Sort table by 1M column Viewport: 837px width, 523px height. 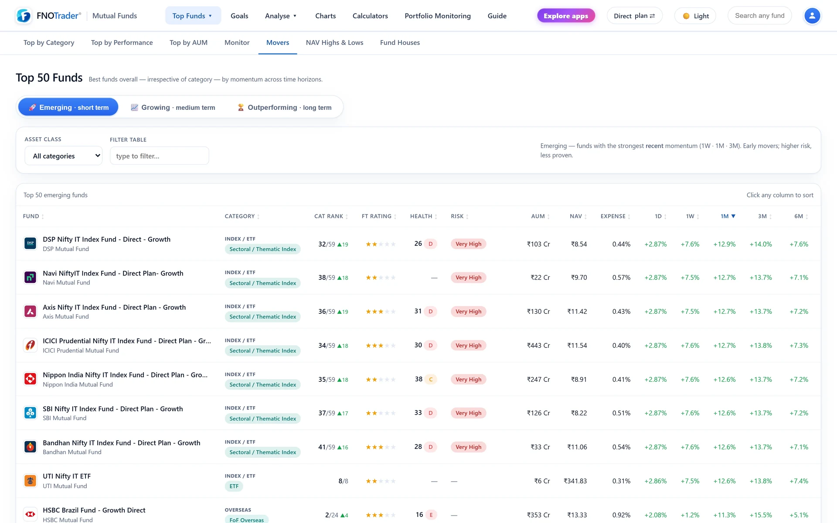click(x=728, y=216)
